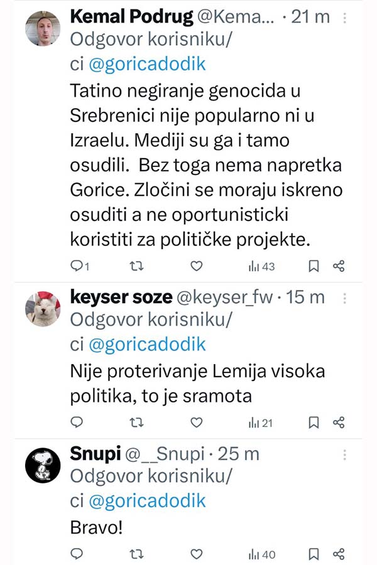377x565 pixels.
Task: Reply to keyser soze's tweet
Action: pyautogui.click(x=77, y=422)
